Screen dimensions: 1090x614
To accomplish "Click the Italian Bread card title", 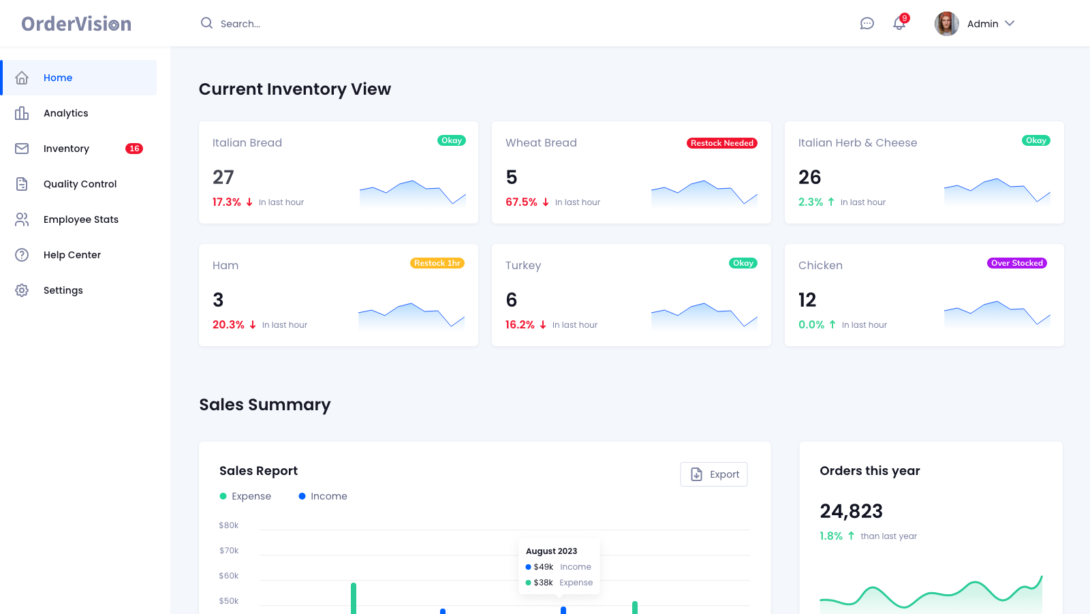I will [x=247, y=142].
